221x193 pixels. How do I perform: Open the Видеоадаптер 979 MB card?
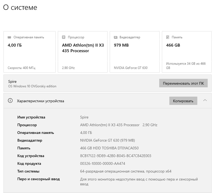134,52
